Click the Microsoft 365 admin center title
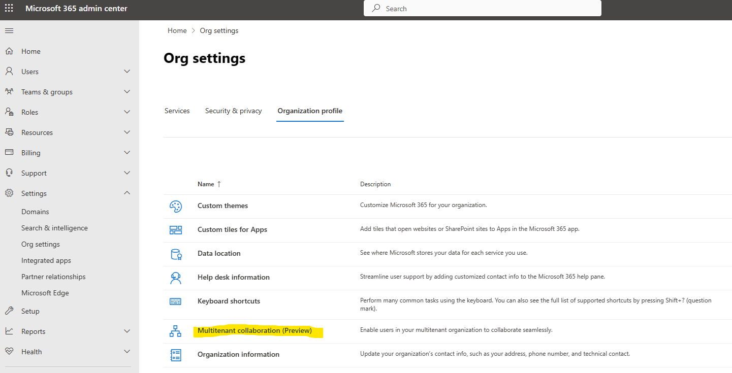 pos(77,9)
